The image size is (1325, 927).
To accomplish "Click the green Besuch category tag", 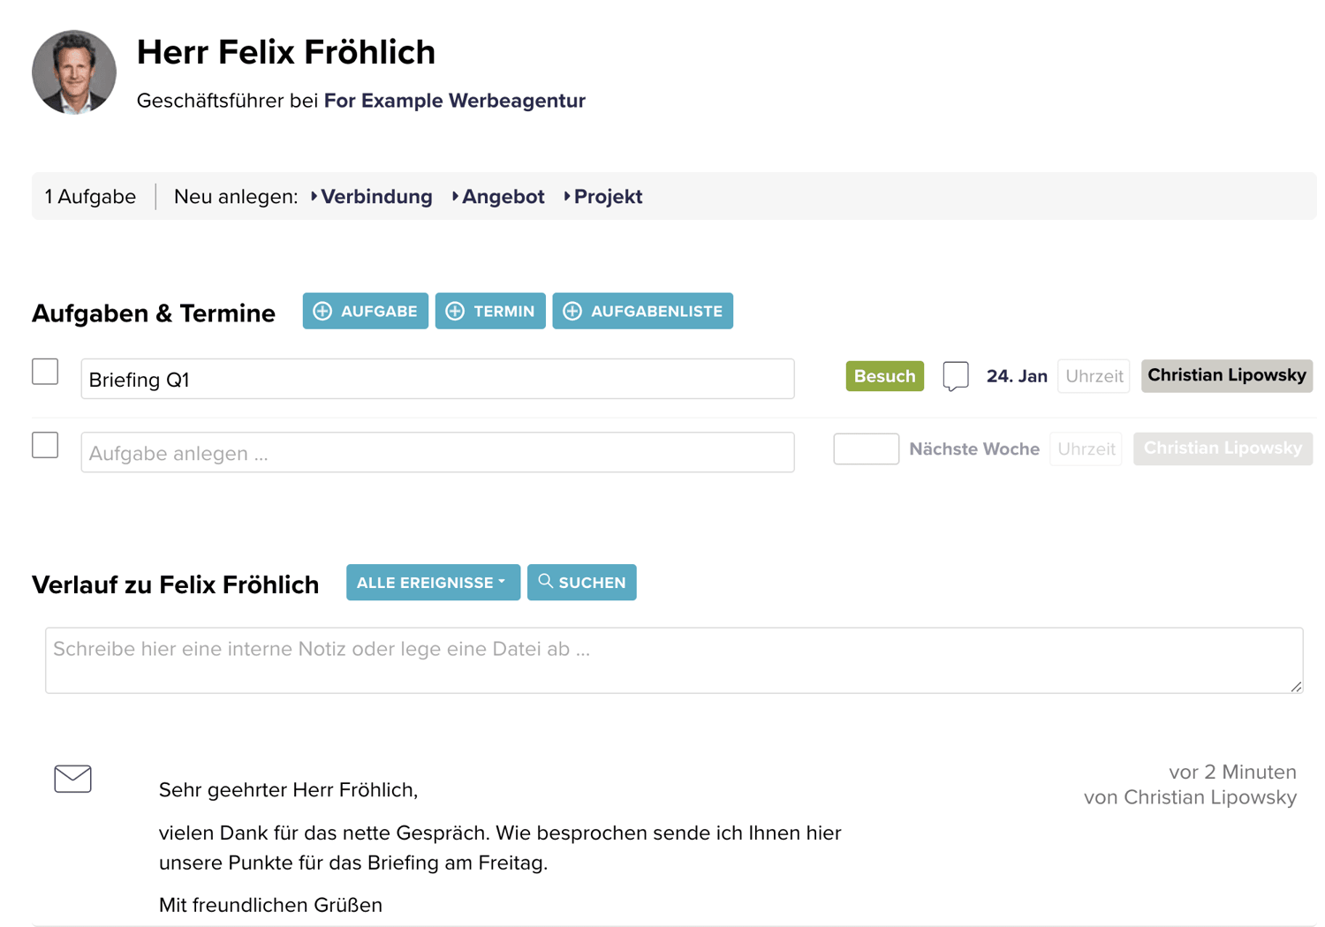I will [x=884, y=375].
